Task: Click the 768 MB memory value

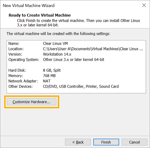Action: coord(49,76)
